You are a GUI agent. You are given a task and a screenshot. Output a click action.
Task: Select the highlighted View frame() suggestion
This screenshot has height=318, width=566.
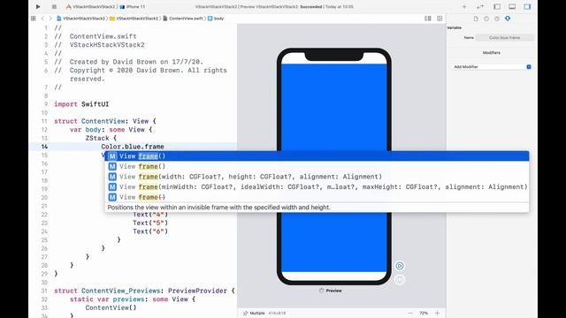tap(317, 156)
